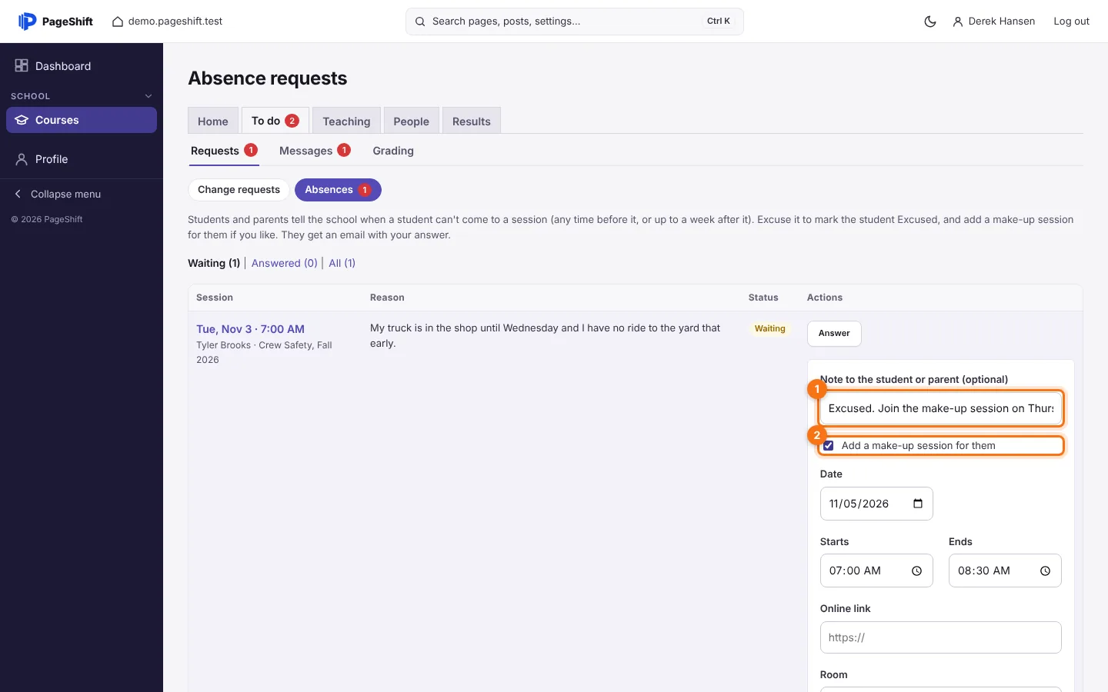This screenshot has width=1108, height=692.
Task: Click the Collapse menu chevron icon
Action: point(18,194)
